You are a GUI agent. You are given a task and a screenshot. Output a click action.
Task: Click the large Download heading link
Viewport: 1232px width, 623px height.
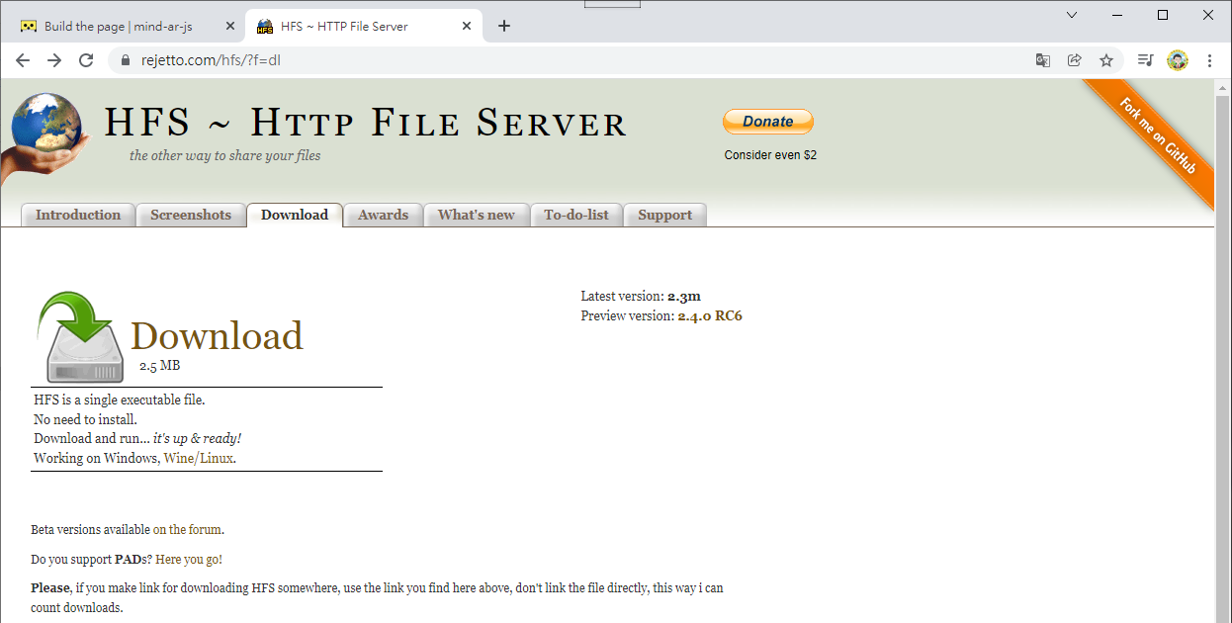click(x=217, y=336)
